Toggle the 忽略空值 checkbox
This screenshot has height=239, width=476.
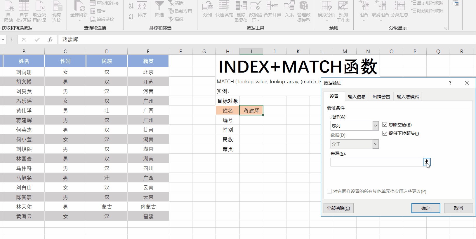pos(385,125)
